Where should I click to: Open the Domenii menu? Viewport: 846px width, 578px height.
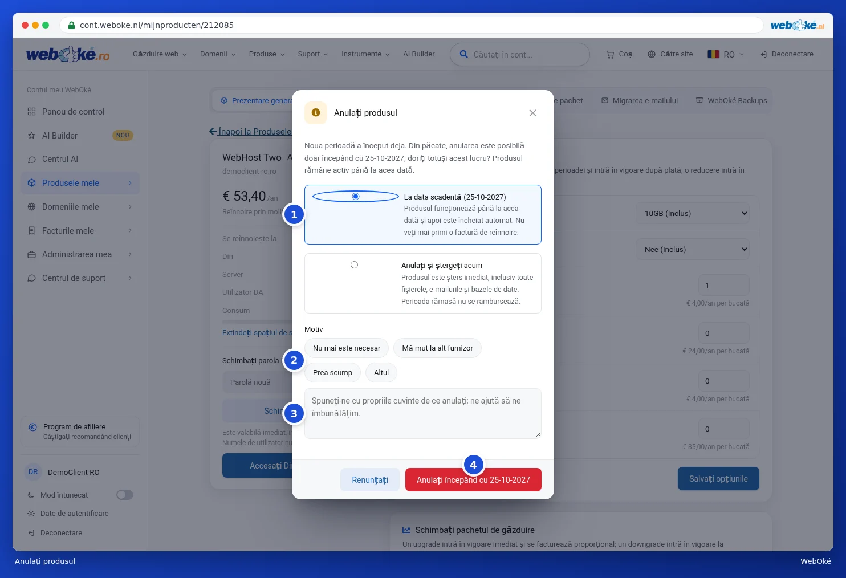(218, 54)
